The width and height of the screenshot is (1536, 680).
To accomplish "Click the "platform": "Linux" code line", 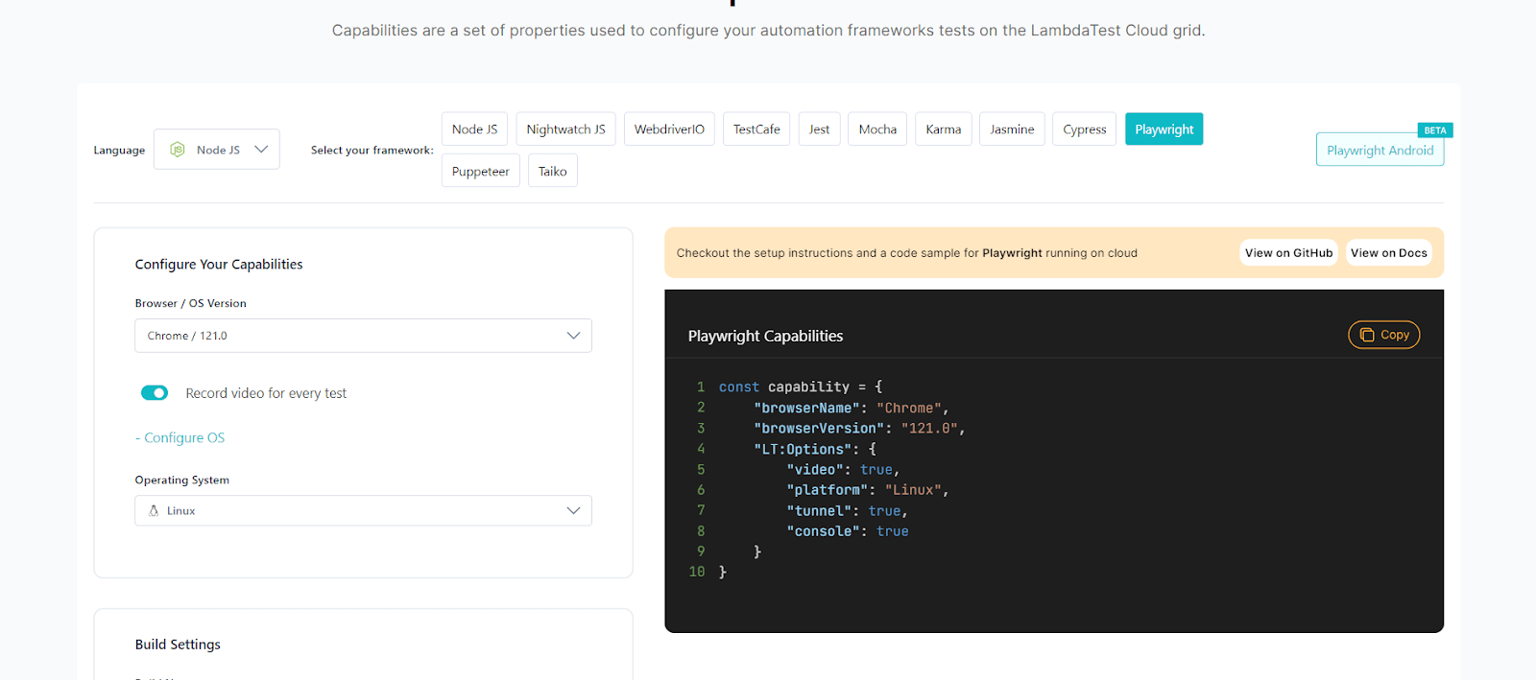I will (867, 490).
